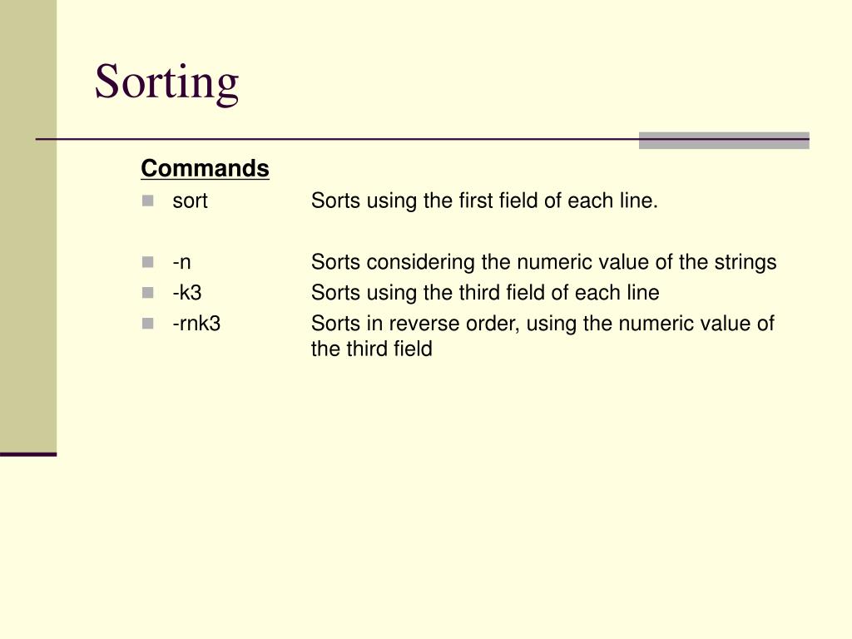
Task: Select the -k3 option text
Action: [x=187, y=293]
